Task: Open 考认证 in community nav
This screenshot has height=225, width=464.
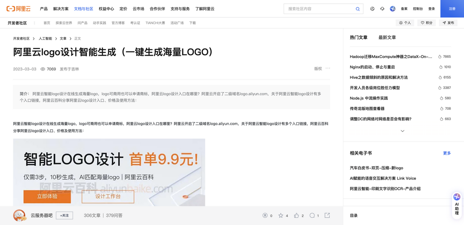Action: click(135, 23)
